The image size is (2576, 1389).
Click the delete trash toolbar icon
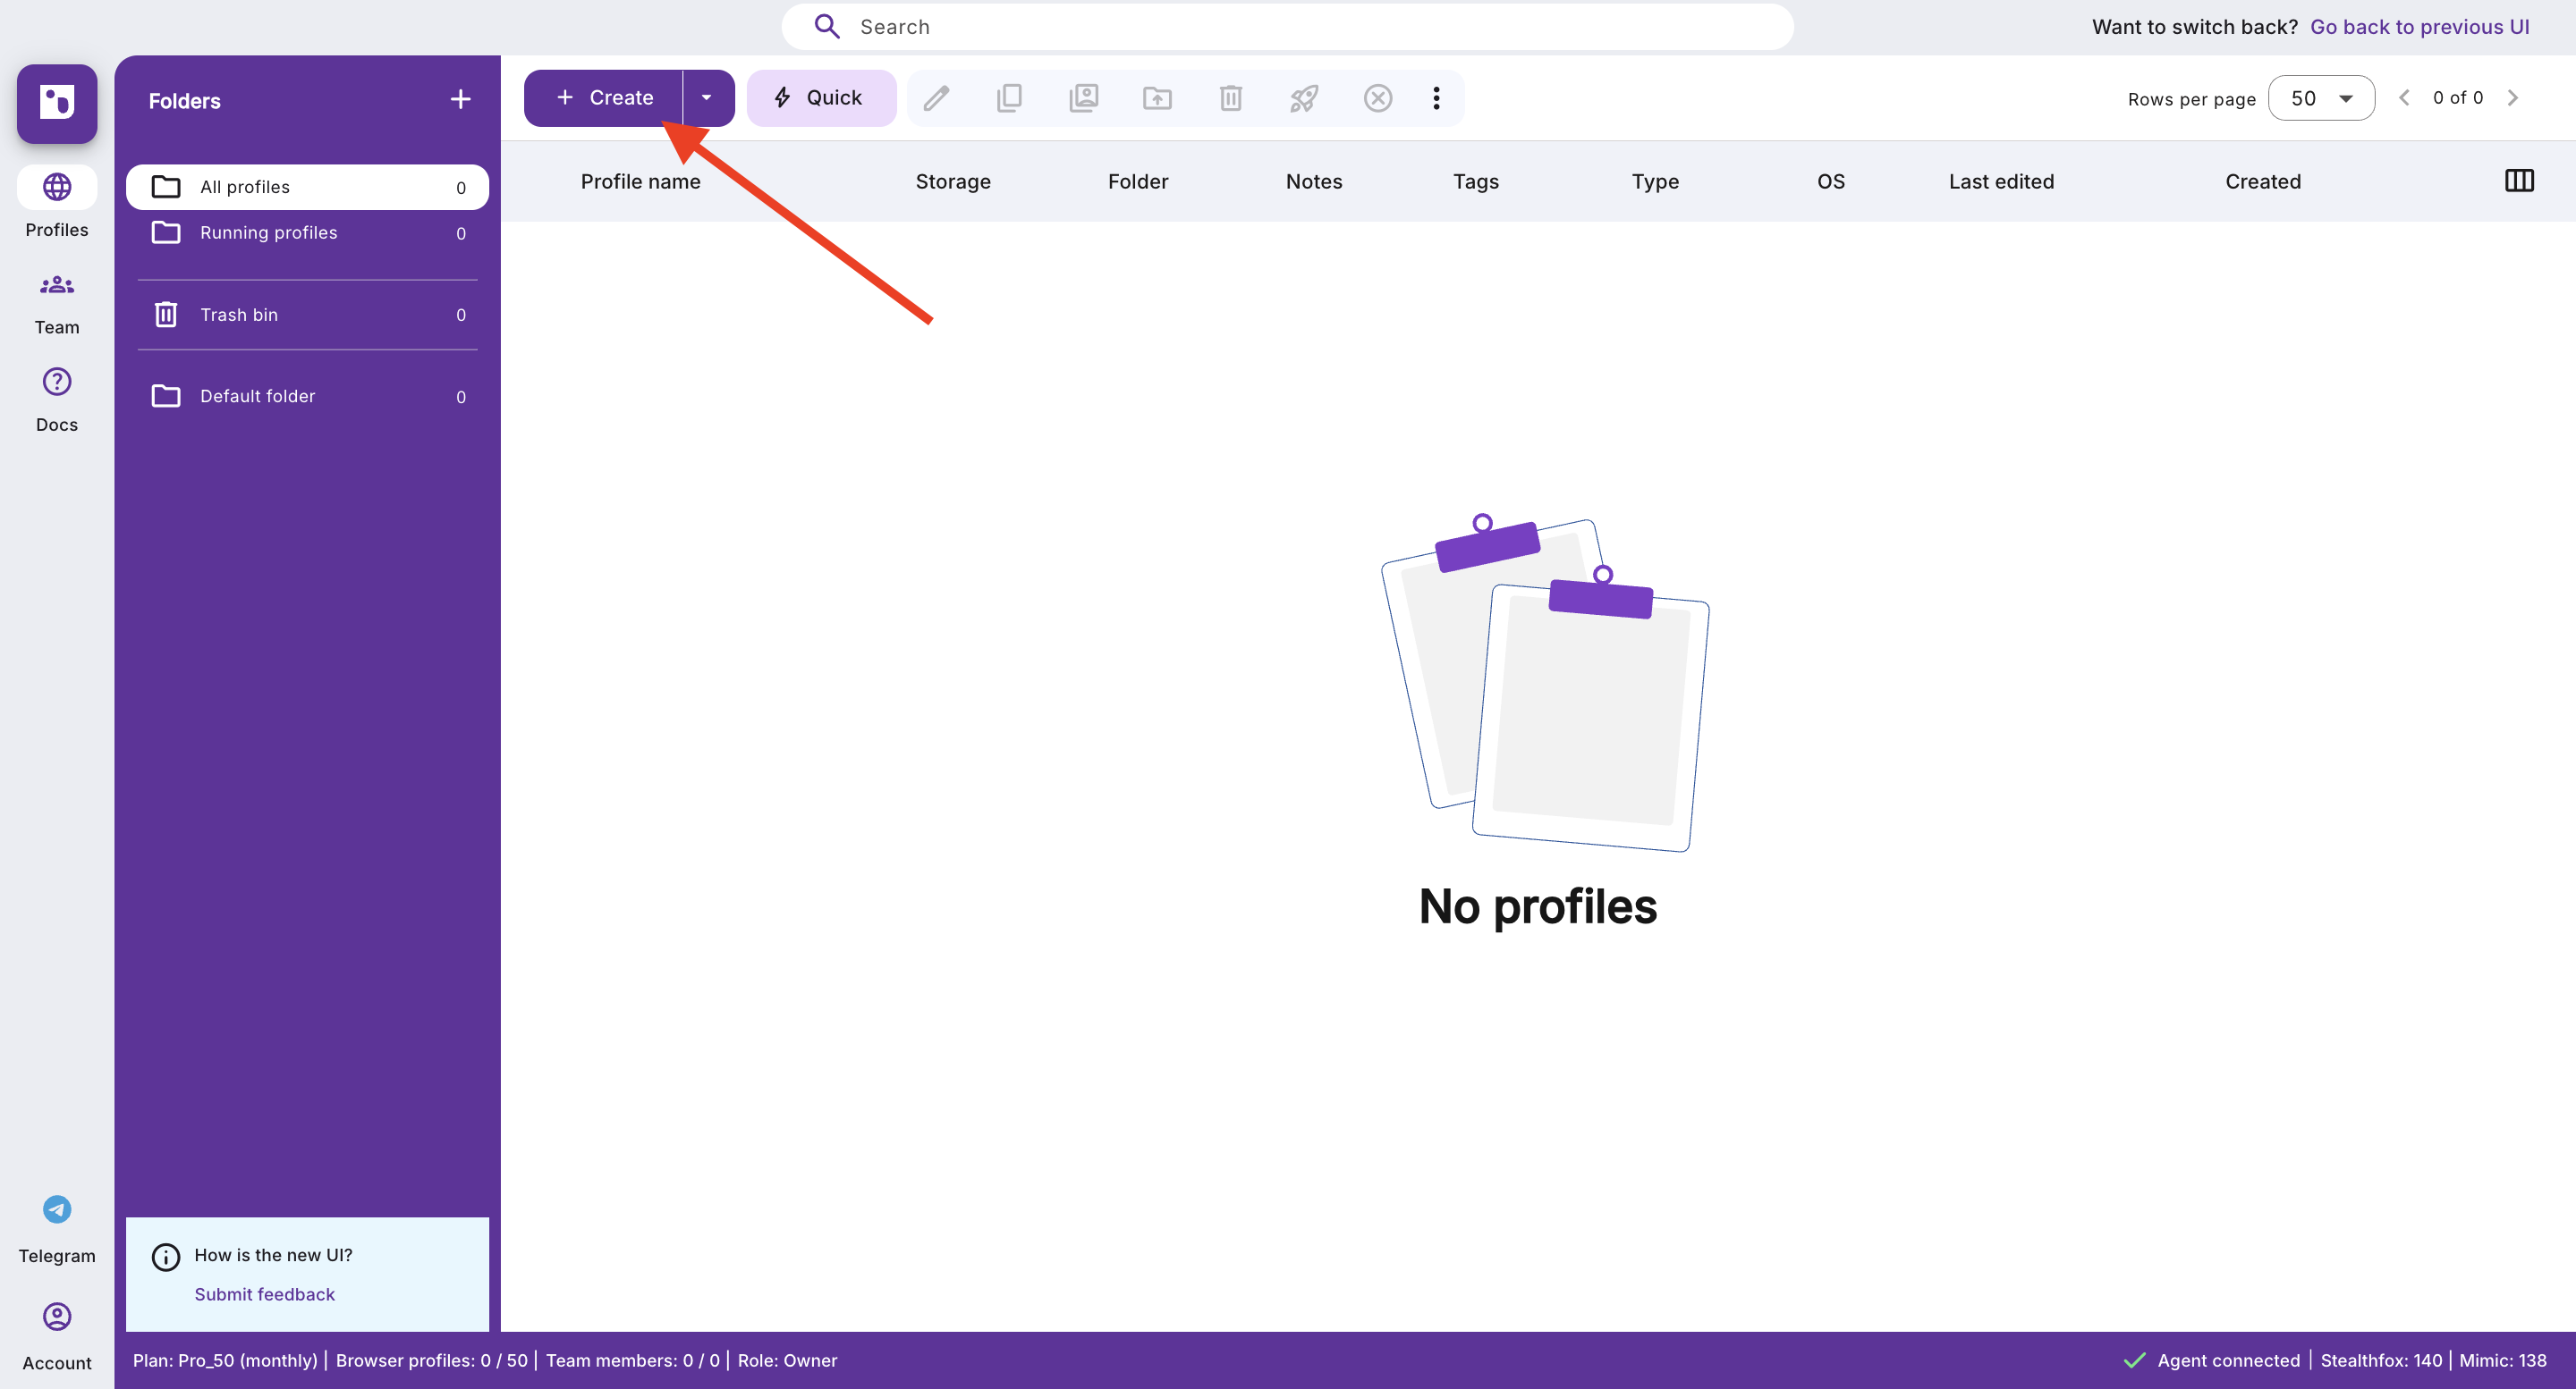coord(1231,98)
